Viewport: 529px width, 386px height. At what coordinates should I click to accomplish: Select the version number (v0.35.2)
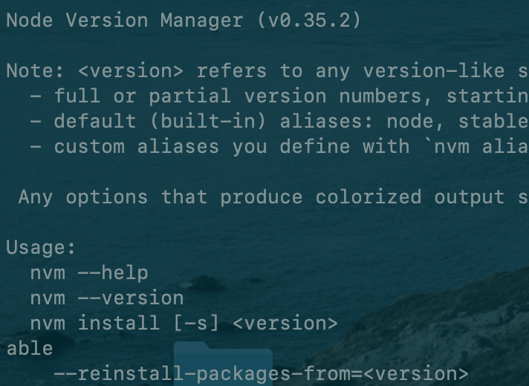309,20
